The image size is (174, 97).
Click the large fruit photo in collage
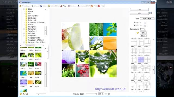tap(75, 36)
